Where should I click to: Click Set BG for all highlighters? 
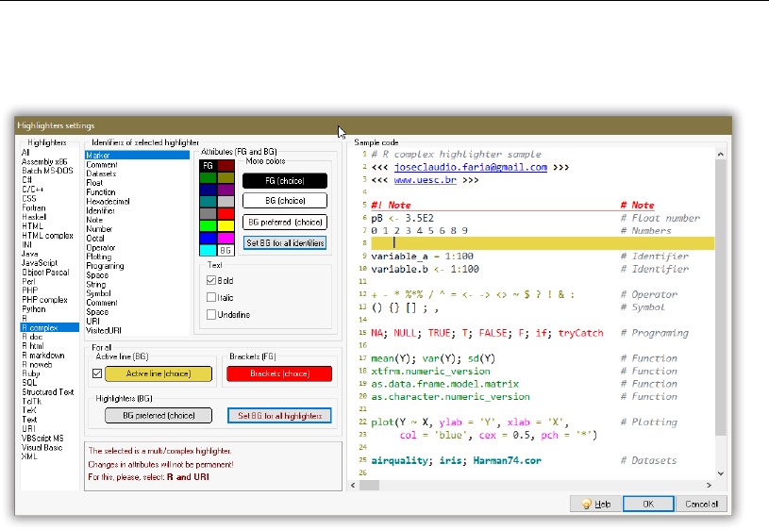(x=278, y=415)
